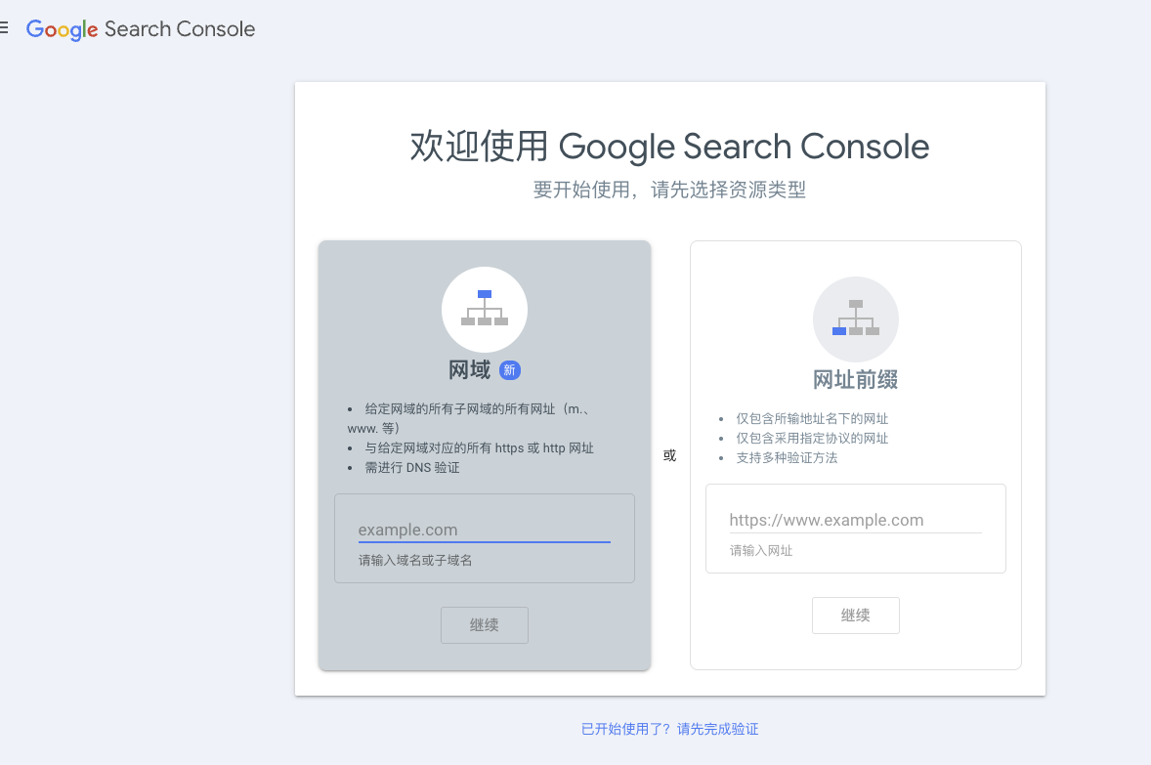Focus the https://www.example.com URL input field

point(856,521)
